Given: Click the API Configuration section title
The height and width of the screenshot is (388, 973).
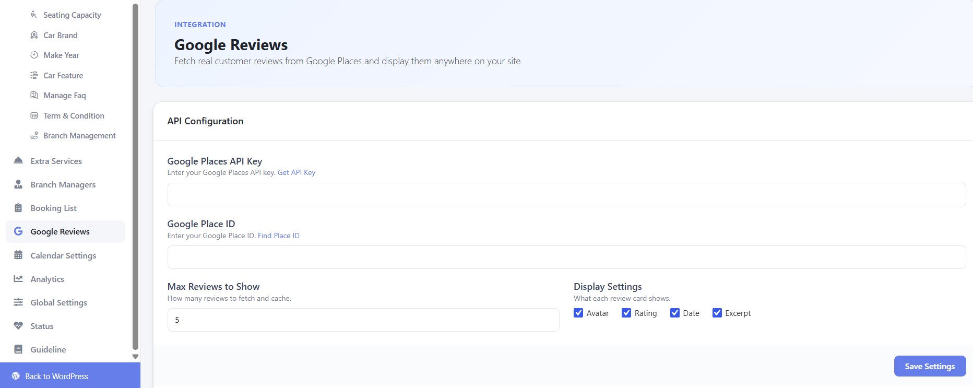Looking at the screenshot, I should click(x=205, y=121).
